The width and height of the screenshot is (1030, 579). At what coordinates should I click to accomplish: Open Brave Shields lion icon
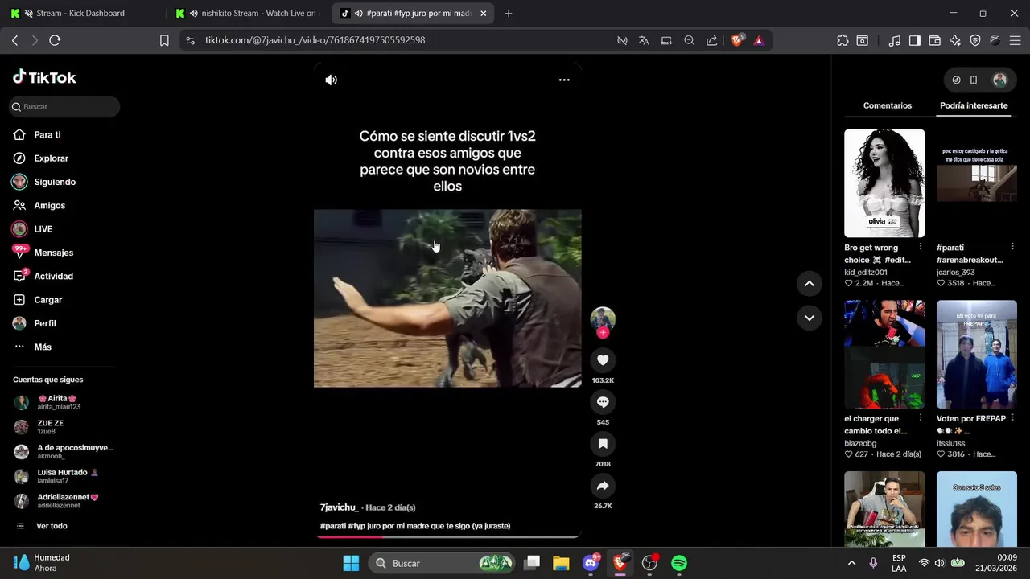pos(737,40)
